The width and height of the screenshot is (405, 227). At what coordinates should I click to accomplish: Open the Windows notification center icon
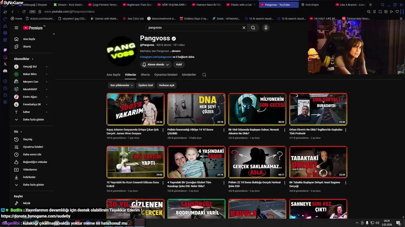tap(398, 223)
